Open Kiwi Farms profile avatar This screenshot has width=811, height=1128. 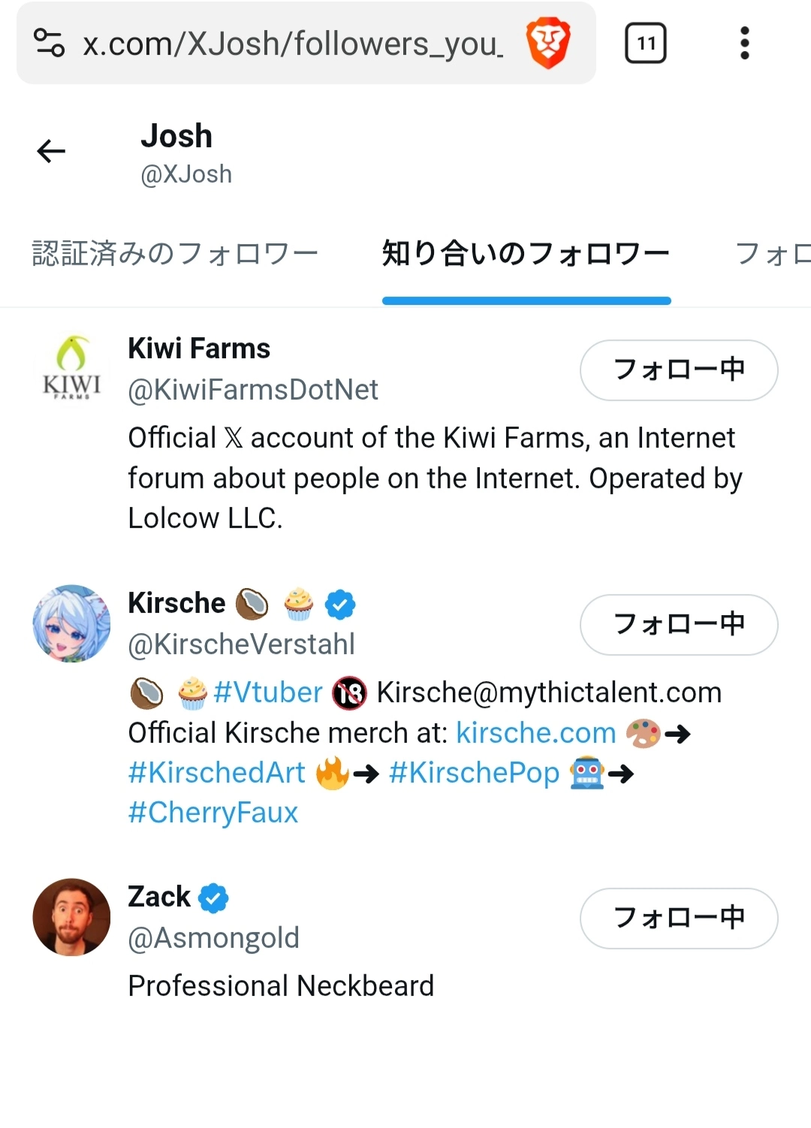pos(71,368)
